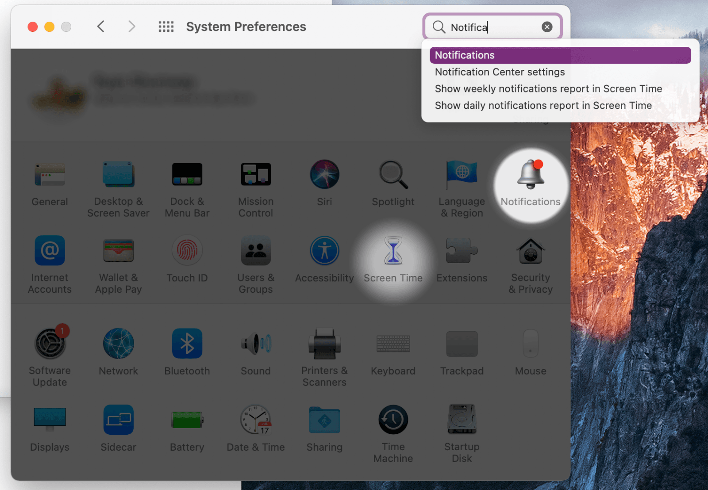Viewport: 708px width, 490px height.
Task: Open Users & Groups preferences
Action: [256, 251]
